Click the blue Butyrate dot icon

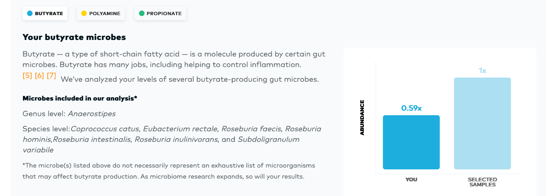click(30, 14)
